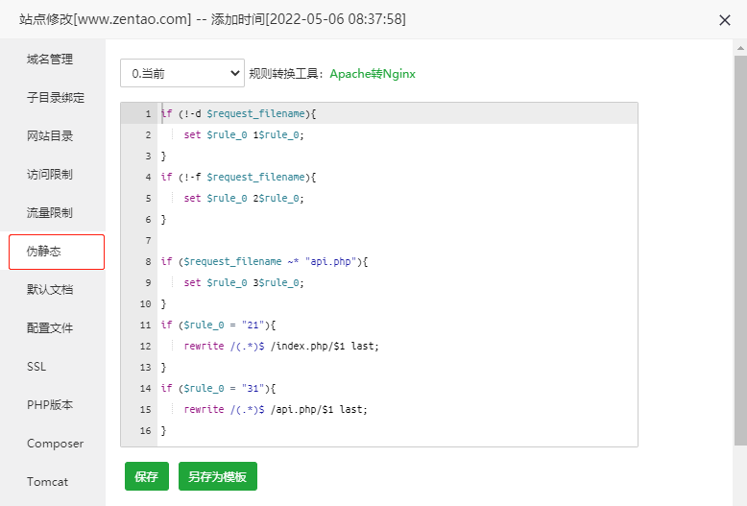The width and height of the screenshot is (747, 506).
Task: Open the 域名管理 tab
Action: pos(50,60)
